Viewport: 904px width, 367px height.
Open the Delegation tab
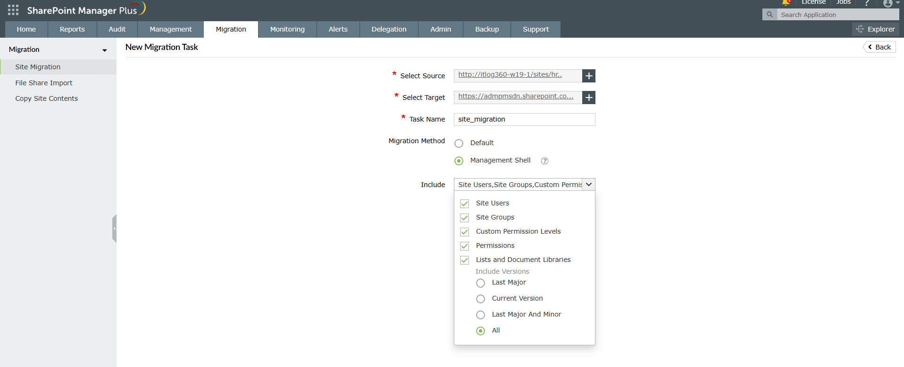point(389,29)
